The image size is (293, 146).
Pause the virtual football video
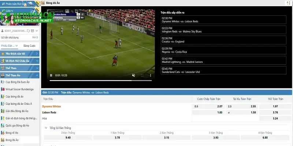click(51, 76)
